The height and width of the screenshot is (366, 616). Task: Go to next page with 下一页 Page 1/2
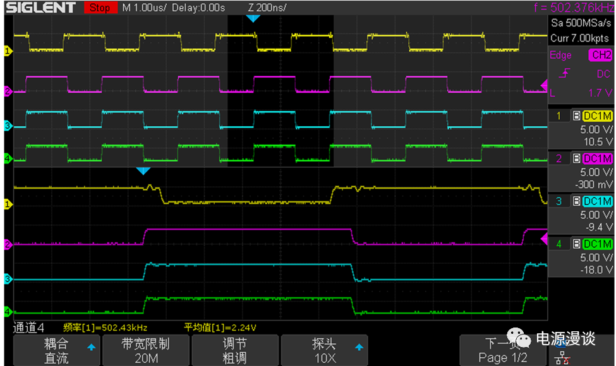click(502, 350)
